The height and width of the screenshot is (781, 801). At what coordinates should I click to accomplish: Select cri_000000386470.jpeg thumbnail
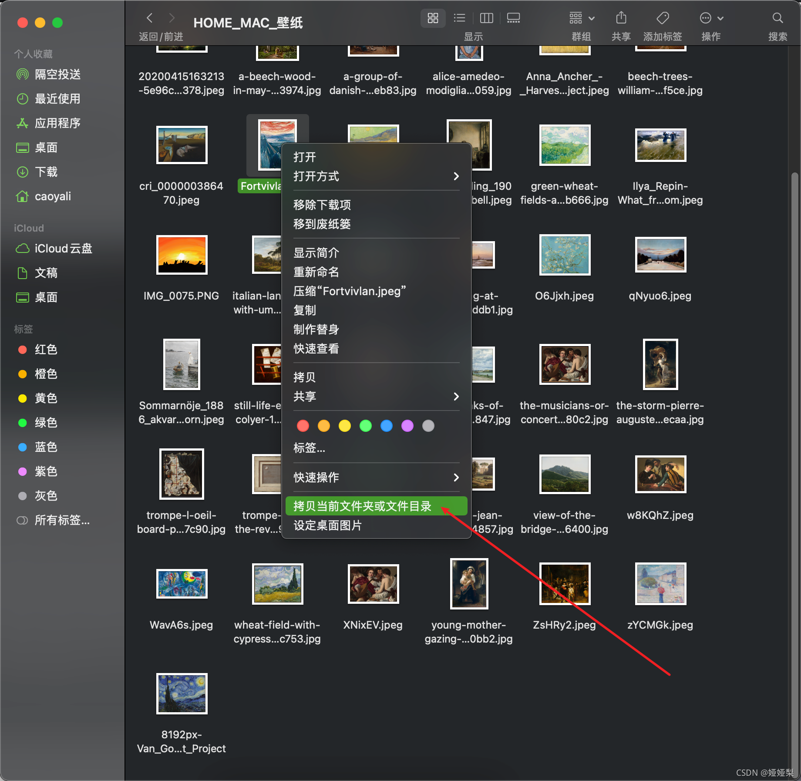182,145
